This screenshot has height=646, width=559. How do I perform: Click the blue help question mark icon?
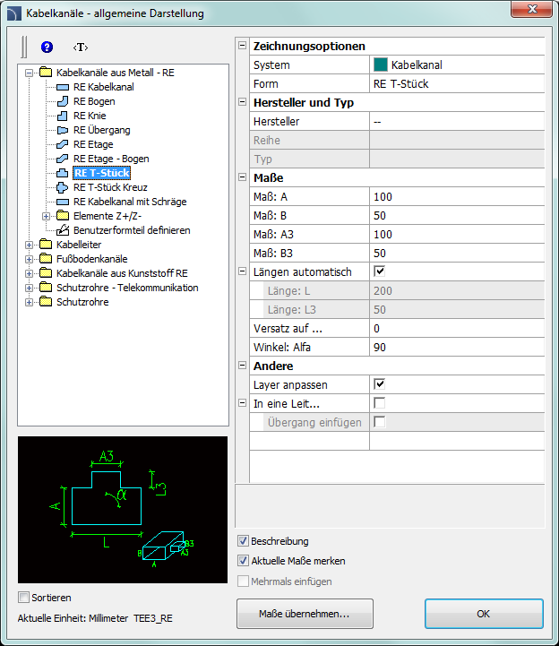coord(47,47)
